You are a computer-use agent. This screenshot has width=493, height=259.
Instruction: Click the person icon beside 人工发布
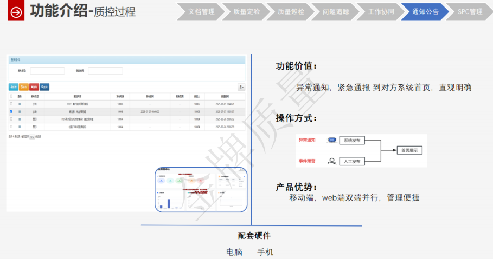click(332, 161)
